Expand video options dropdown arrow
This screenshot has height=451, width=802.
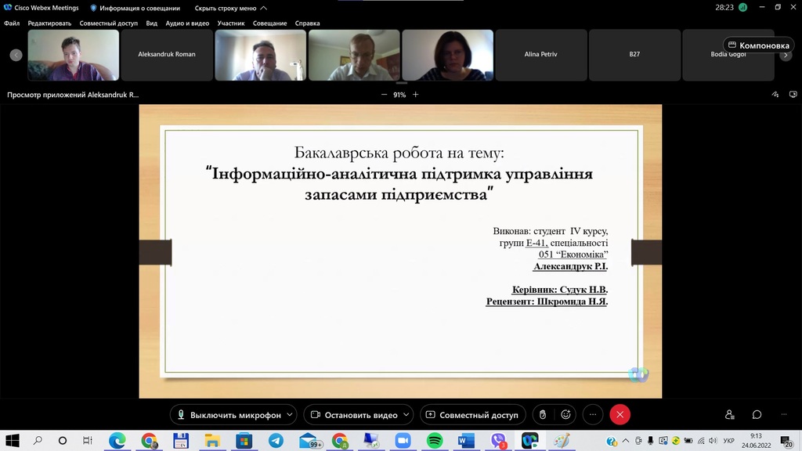click(x=406, y=415)
